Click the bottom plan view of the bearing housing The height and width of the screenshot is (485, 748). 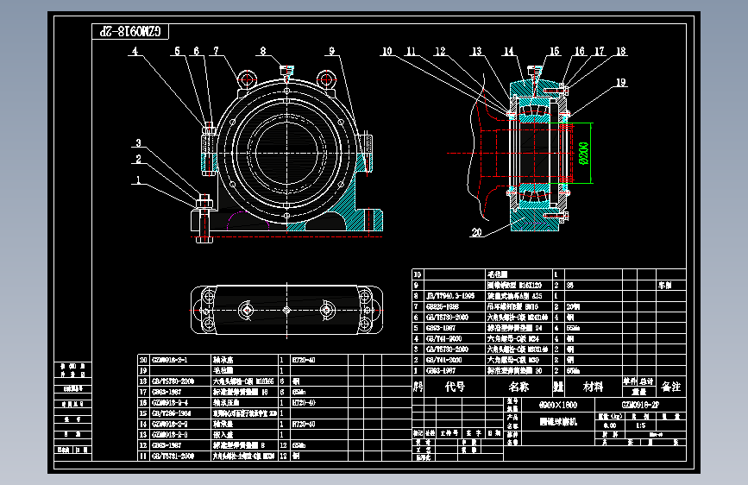click(x=286, y=310)
